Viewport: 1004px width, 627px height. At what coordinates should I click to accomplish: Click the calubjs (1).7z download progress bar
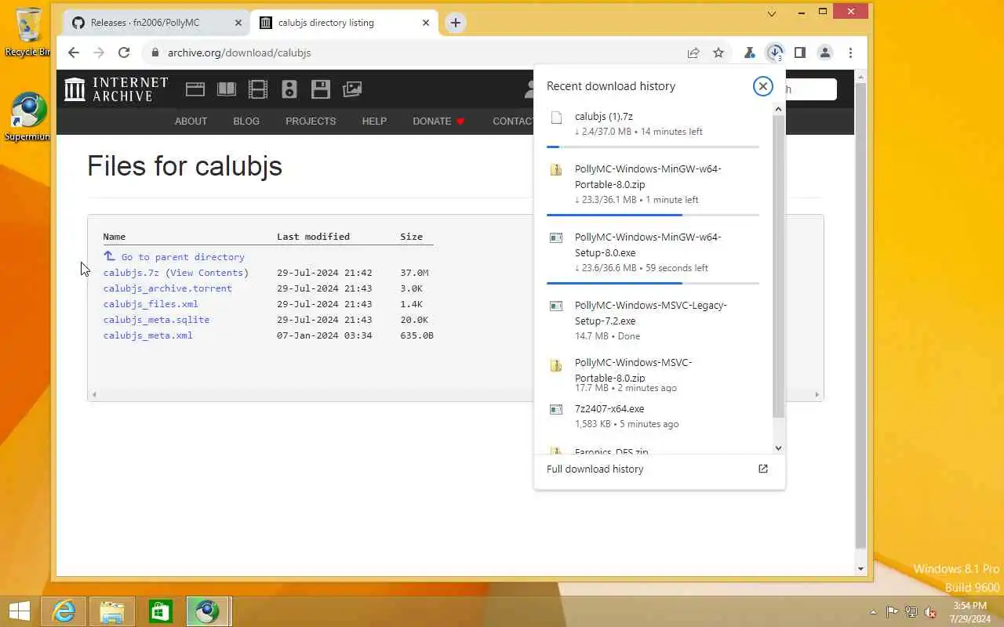pos(653,147)
